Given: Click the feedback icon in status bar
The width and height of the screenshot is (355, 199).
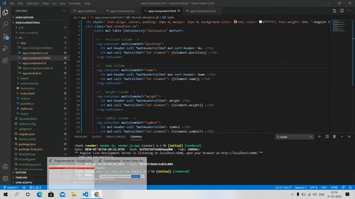Looking at the screenshot, I should pos(343,187).
